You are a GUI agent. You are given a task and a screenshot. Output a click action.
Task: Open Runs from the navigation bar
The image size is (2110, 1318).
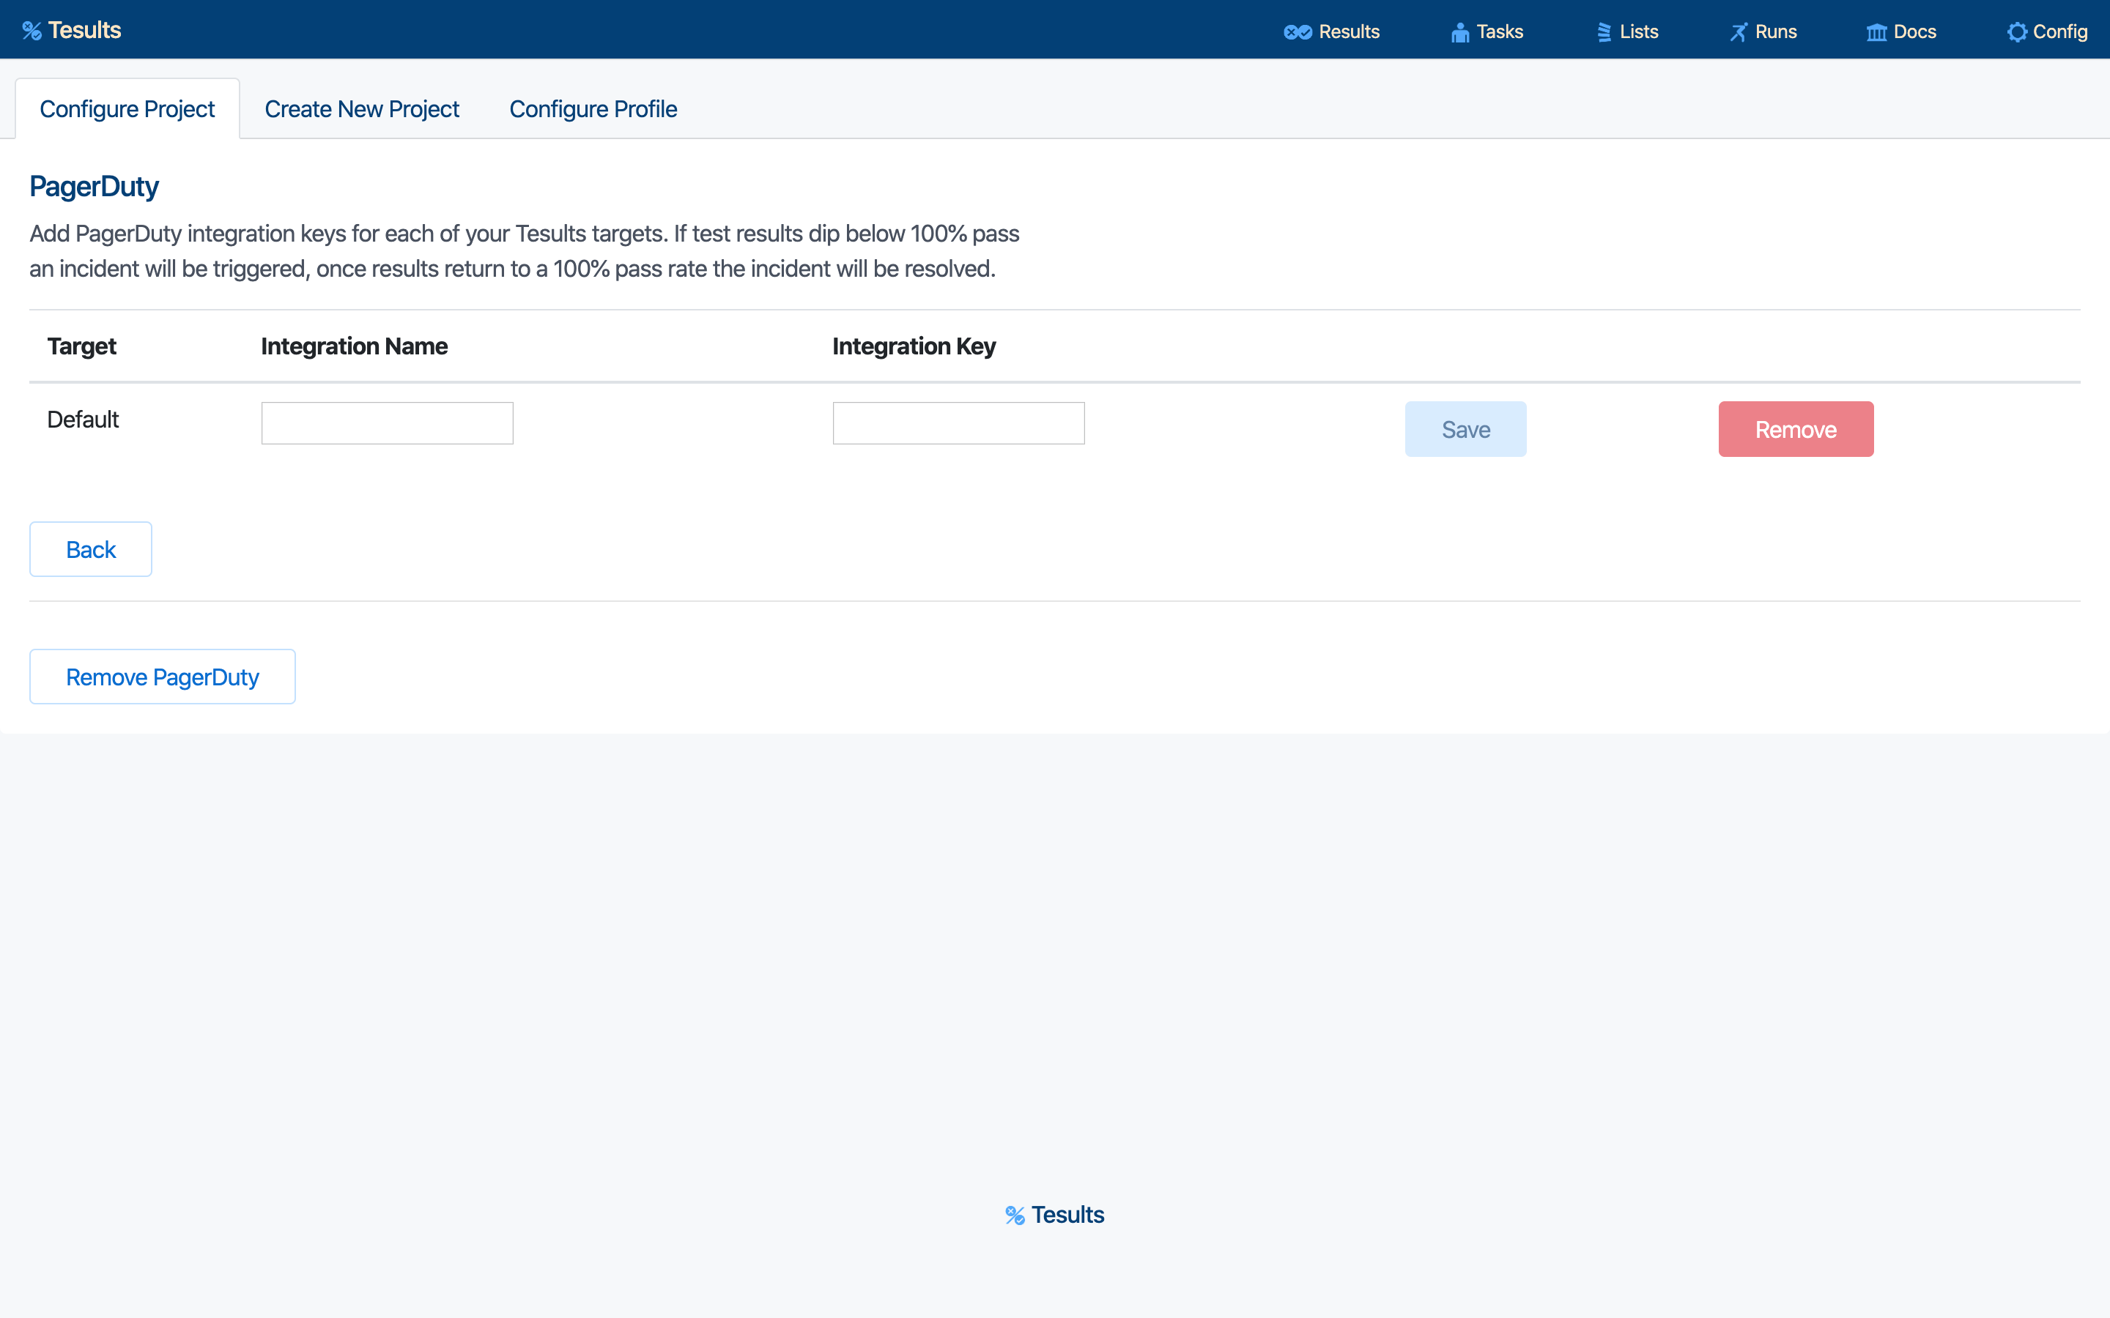[1763, 32]
